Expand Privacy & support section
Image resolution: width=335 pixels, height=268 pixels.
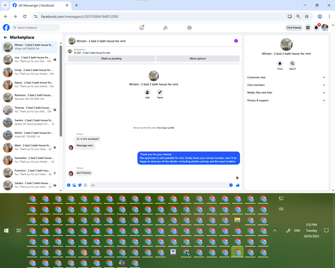pyautogui.click(x=286, y=100)
